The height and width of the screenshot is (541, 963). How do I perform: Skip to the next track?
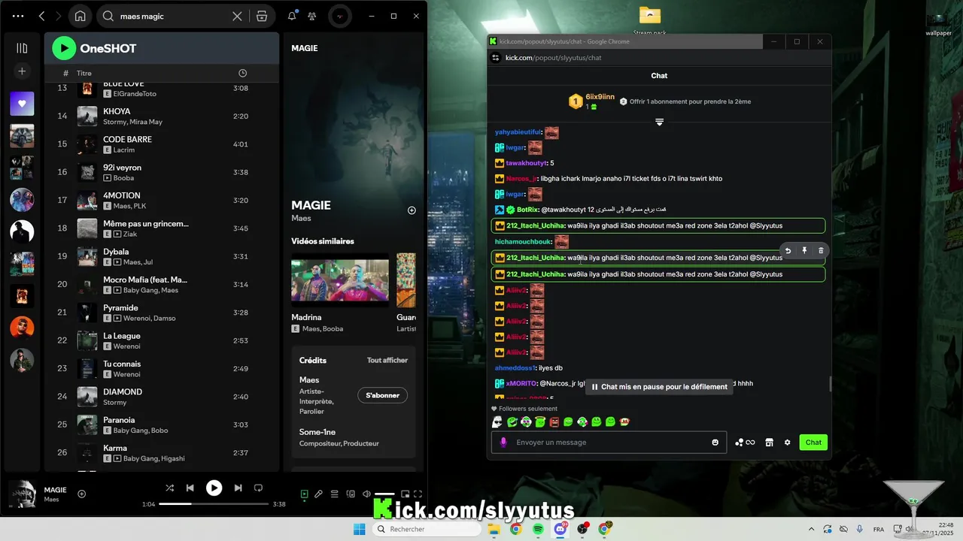tap(238, 488)
